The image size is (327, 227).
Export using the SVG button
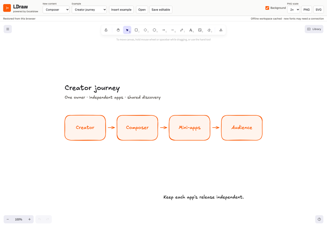(318, 10)
